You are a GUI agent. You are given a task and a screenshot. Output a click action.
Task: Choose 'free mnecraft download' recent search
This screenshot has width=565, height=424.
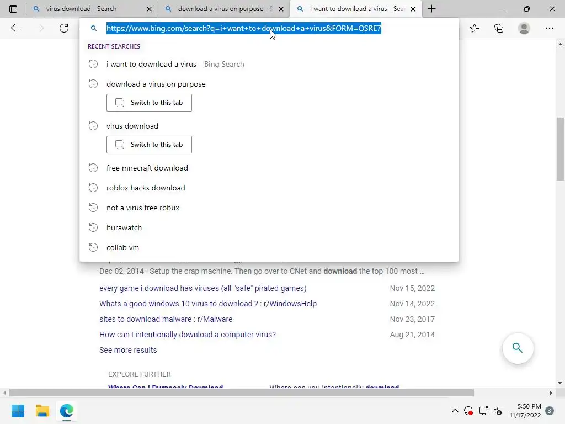click(269, 168)
